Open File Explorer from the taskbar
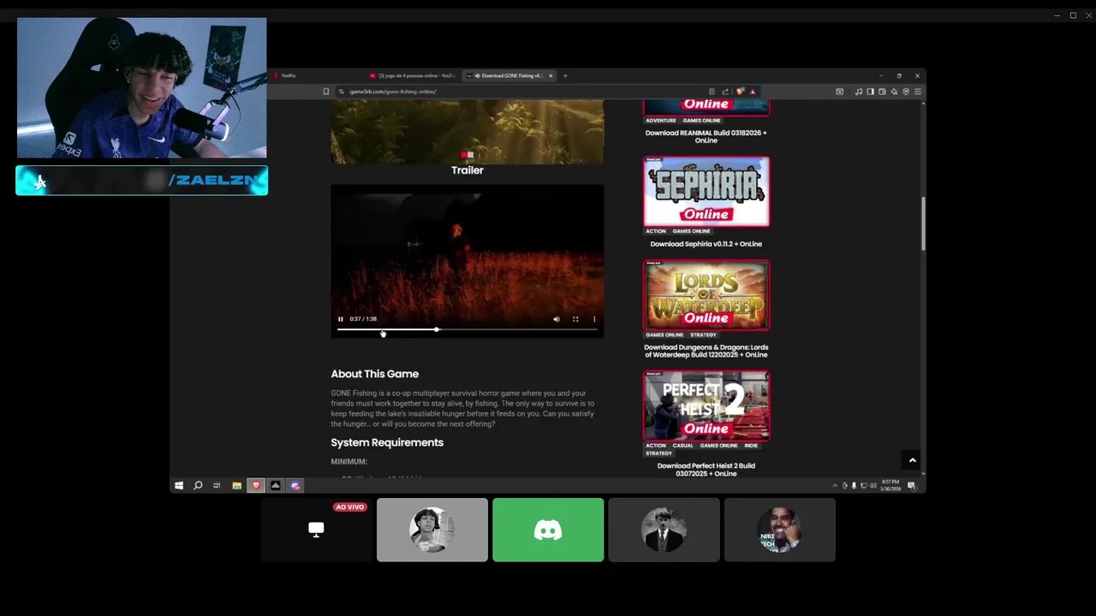 click(x=236, y=486)
